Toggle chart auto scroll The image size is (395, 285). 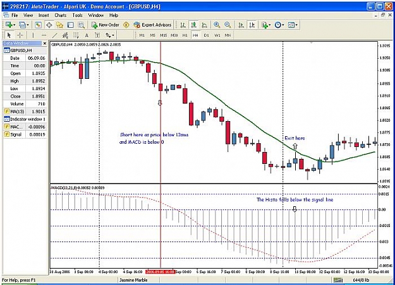pyautogui.click(x=241, y=25)
